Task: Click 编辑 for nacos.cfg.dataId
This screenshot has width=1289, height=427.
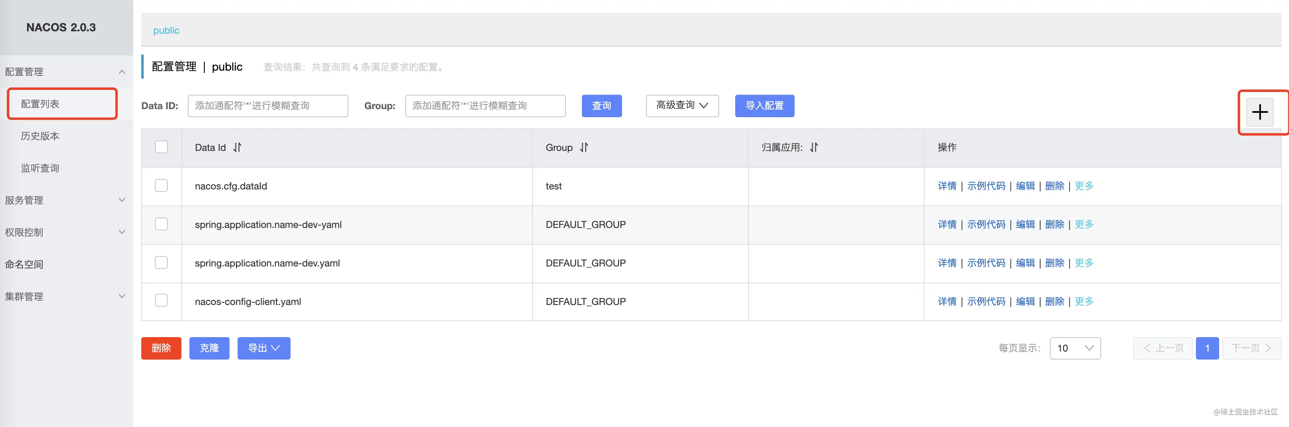Action: (1025, 186)
